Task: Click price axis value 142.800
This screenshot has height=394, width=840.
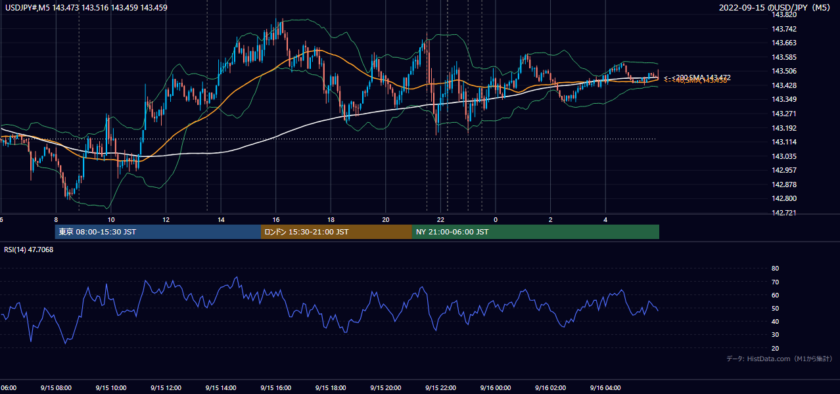Action: pos(783,198)
